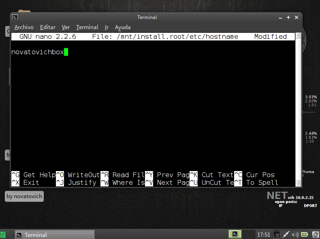320x239 pixels.
Task: Click the file path /mnt/install.root/etc/hostname
Action: pos(177,36)
